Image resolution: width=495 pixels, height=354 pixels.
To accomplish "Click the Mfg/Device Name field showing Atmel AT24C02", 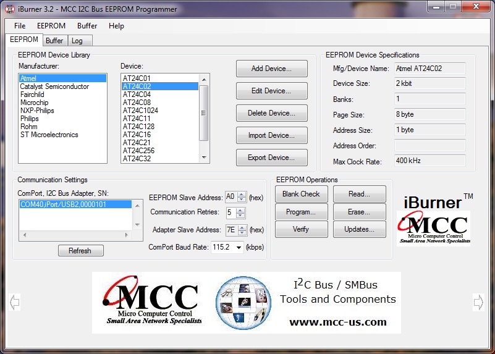I will pyautogui.click(x=430, y=69).
